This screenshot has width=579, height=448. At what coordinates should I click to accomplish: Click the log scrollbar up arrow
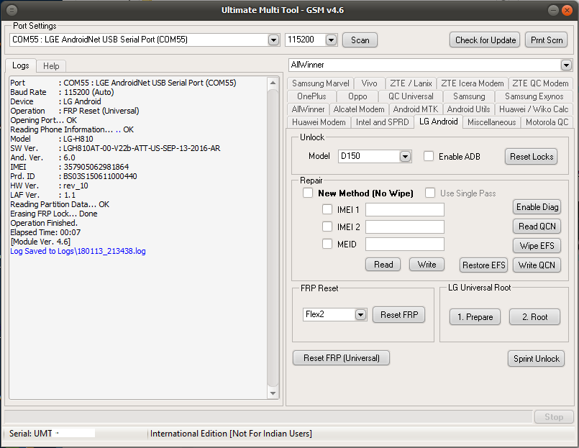coord(273,83)
